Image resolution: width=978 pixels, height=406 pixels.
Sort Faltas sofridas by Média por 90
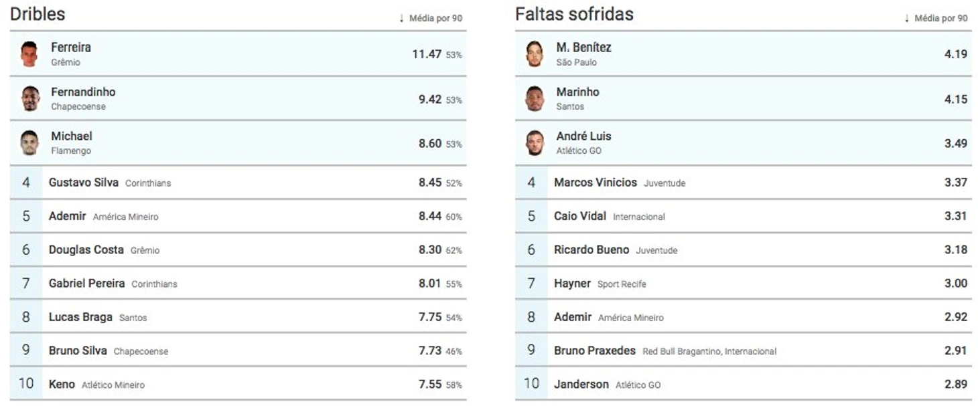pos(936,18)
